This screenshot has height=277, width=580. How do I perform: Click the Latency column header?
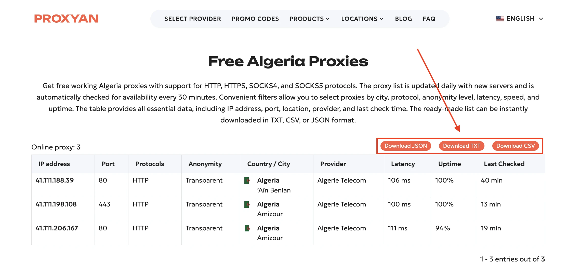[403, 164]
